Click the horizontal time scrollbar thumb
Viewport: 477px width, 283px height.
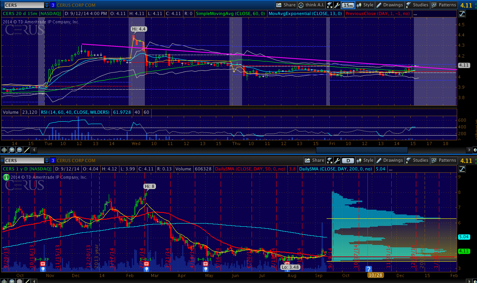362,150
